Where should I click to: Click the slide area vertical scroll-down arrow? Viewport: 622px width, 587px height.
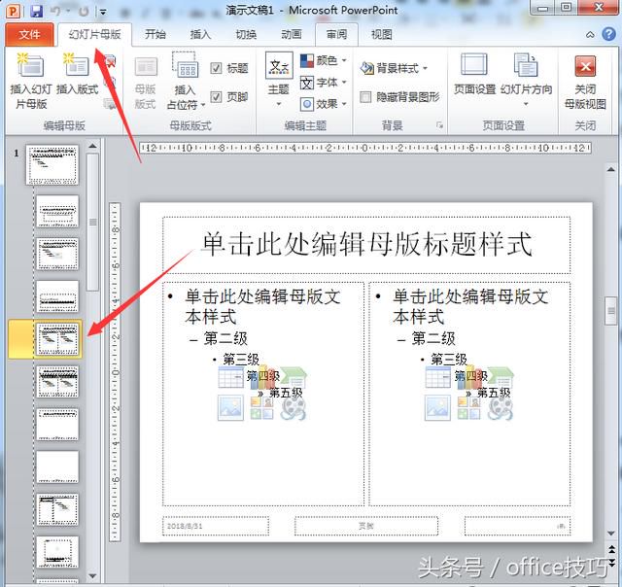tap(611, 534)
